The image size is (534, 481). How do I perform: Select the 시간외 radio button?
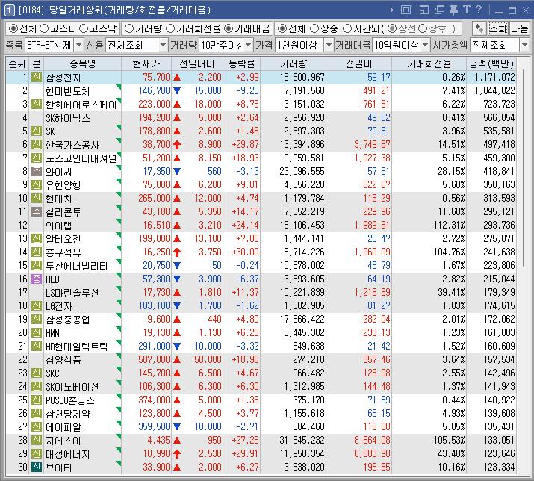347,28
